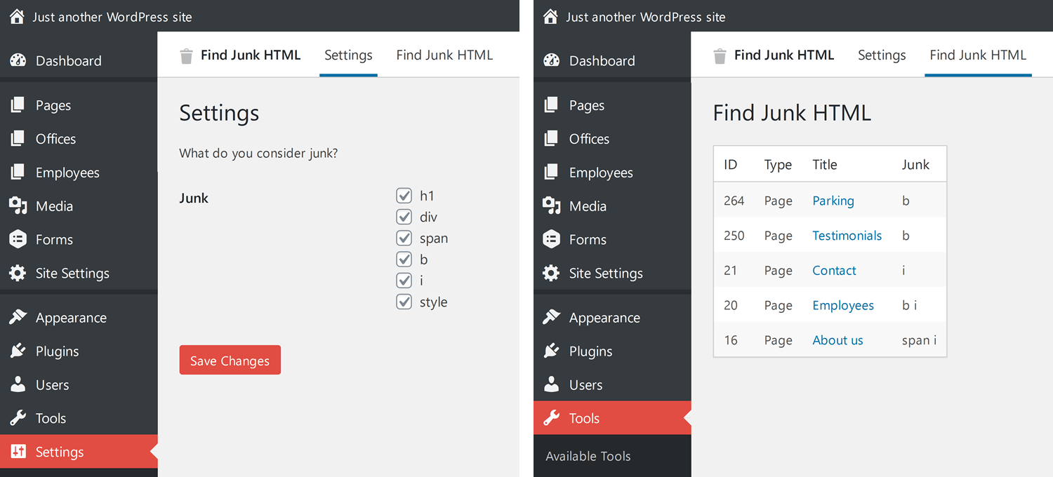Click Offices icon in left sidebar
1053x477 pixels.
pos(18,139)
